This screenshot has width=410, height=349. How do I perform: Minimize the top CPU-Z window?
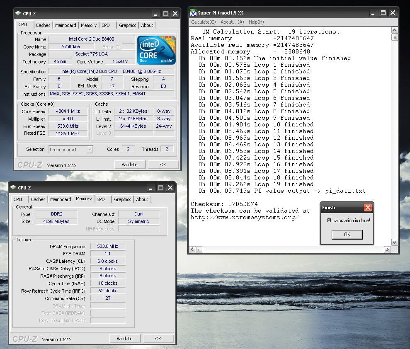155,14
